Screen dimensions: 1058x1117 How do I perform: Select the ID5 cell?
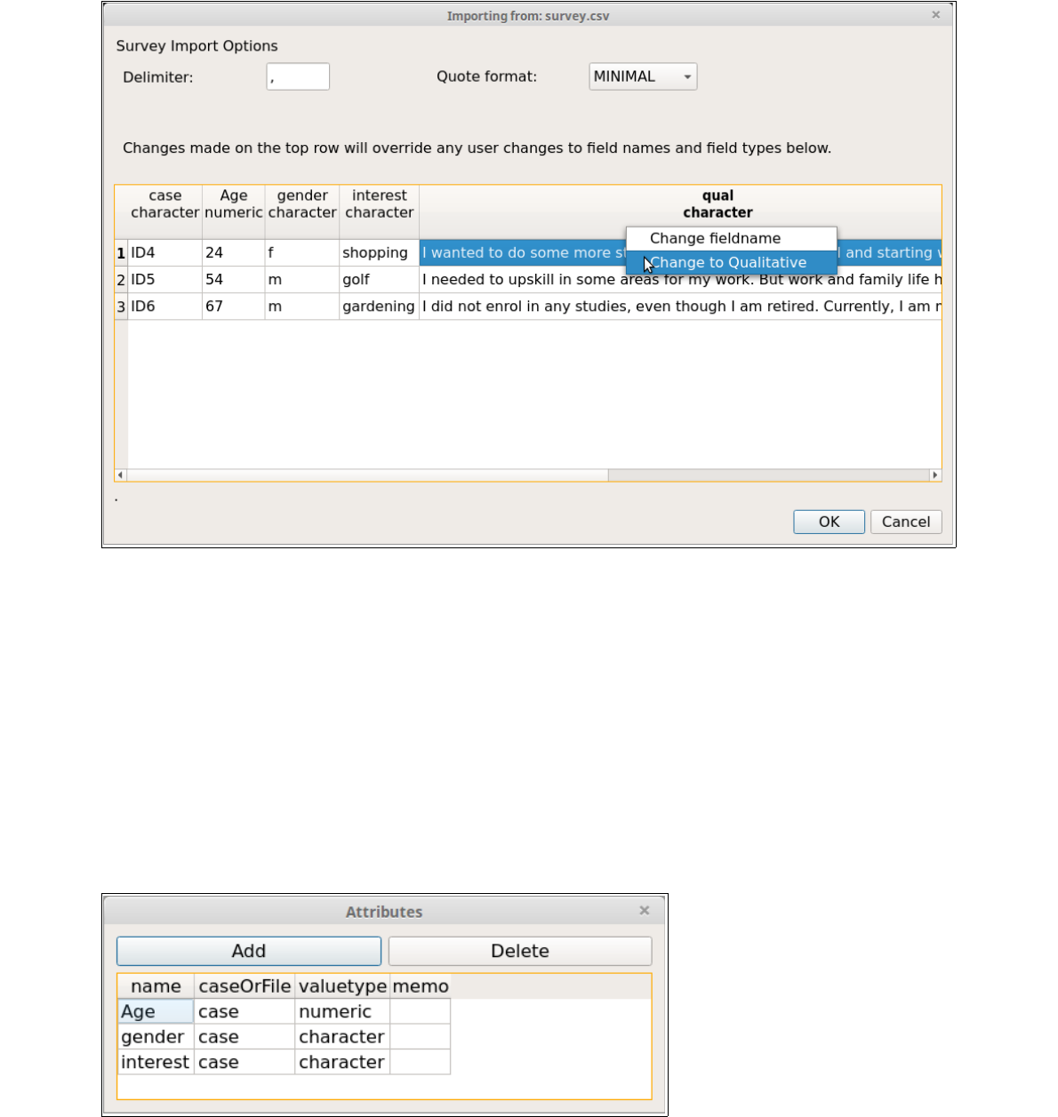165,280
